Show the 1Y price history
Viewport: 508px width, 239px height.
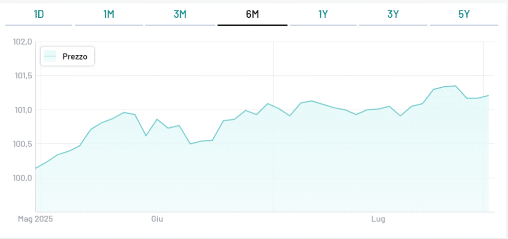323,14
